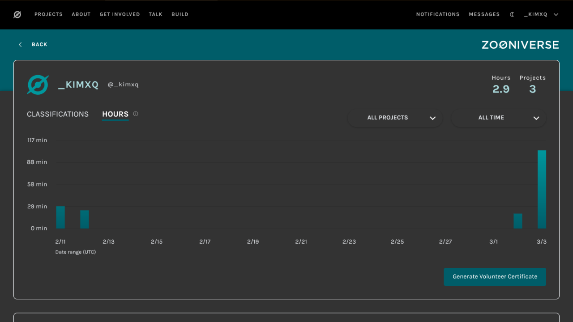This screenshot has height=322, width=573.
Task: Click the Zooniverse logo icon in navbar
Action: point(17,15)
